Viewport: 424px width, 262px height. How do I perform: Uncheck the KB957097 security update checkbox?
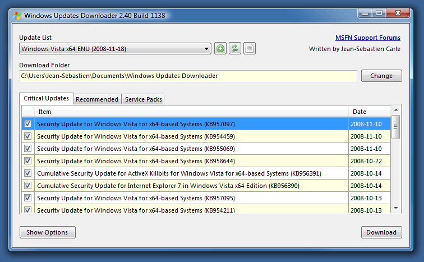click(28, 123)
